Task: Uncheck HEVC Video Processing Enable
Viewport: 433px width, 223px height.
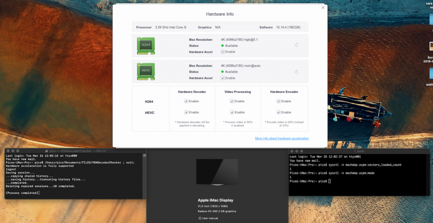Action: tap(232, 112)
